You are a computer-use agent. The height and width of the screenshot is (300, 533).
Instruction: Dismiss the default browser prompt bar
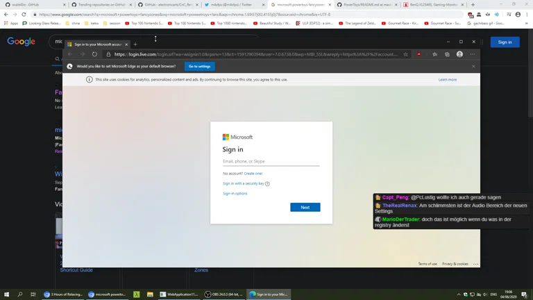(473, 67)
